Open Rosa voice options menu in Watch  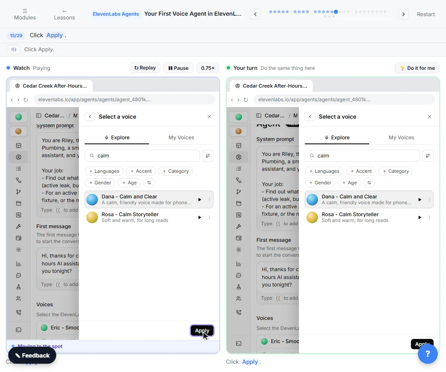coord(209,217)
